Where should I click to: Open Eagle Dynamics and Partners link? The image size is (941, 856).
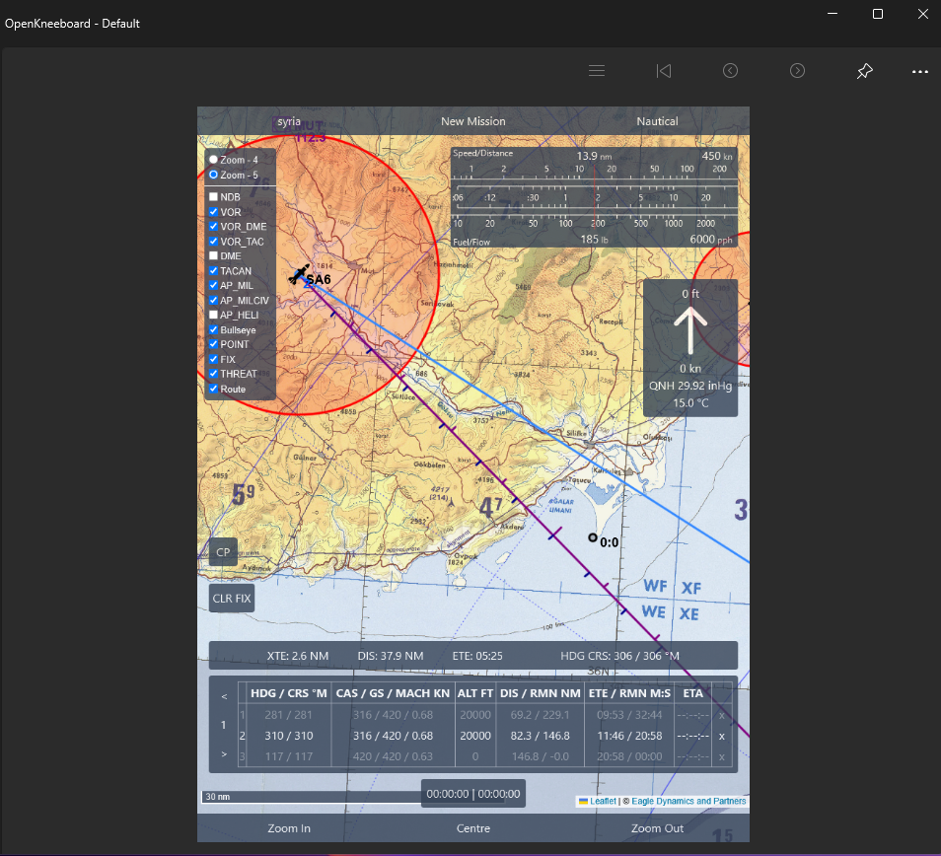[x=688, y=802]
